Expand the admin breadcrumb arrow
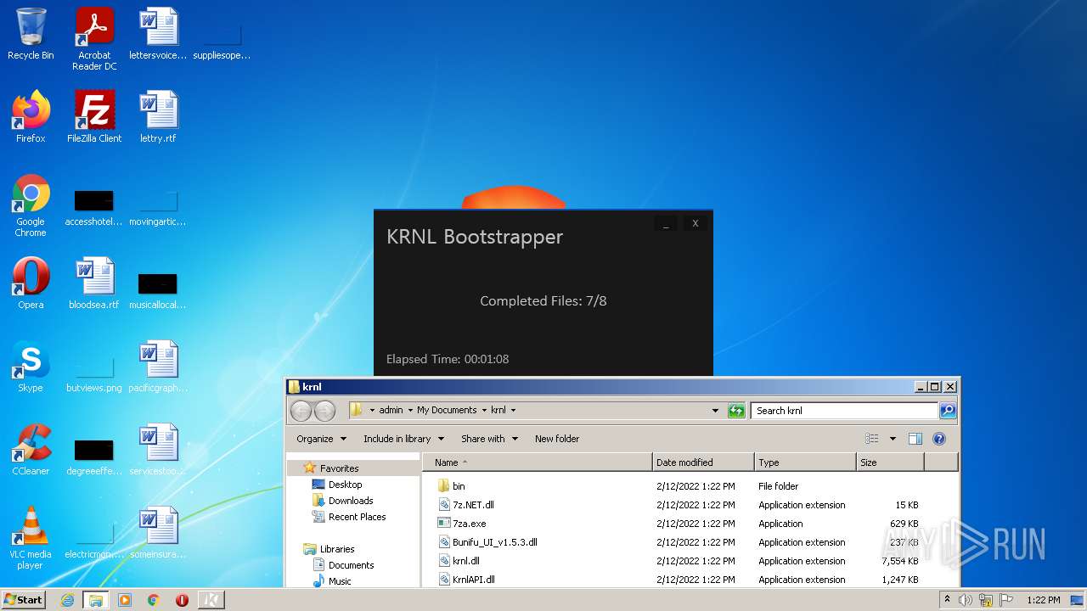 click(410, 411)
